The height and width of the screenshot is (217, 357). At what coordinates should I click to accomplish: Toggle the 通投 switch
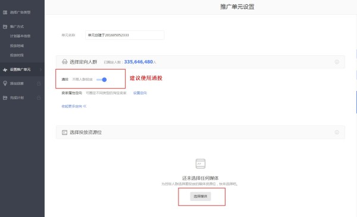tap(102, 80)
